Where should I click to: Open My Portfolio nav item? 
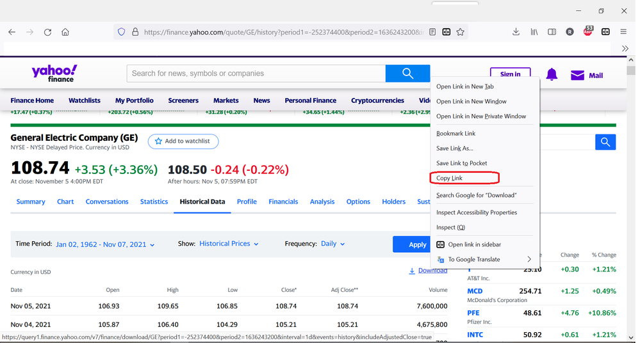pyautogui.click(x=135, y=100)
